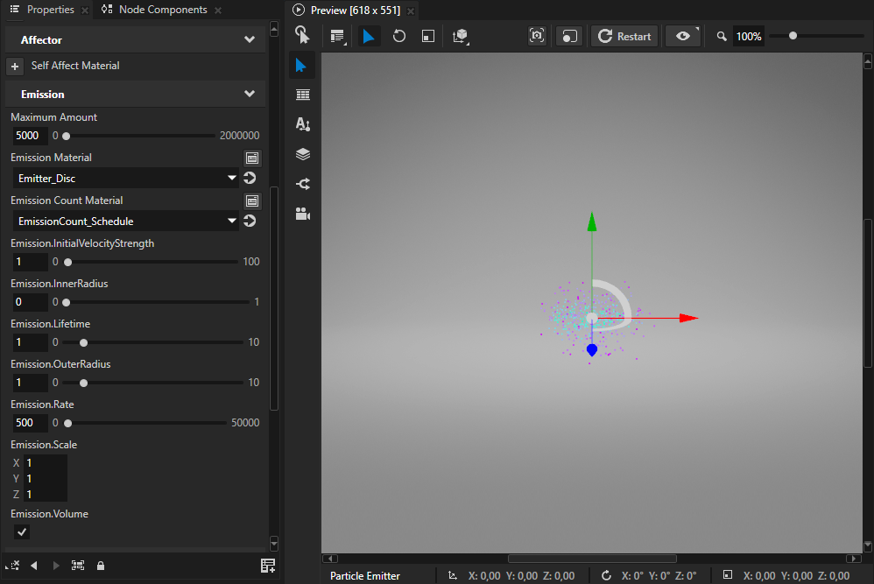Click the InitialVelocityStrength value field
The width and height of the screenshot is (874, 584).
click(x=30, y=262)
